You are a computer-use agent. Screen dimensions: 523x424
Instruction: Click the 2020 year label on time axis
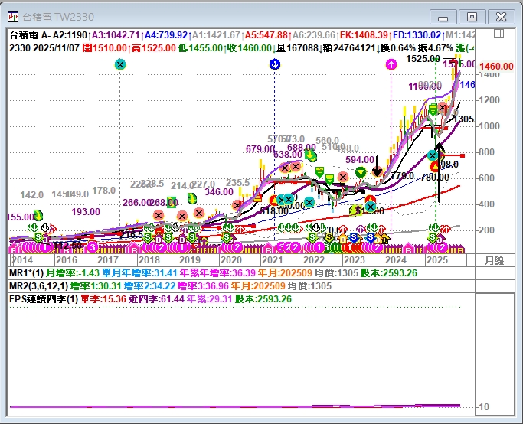230,260
